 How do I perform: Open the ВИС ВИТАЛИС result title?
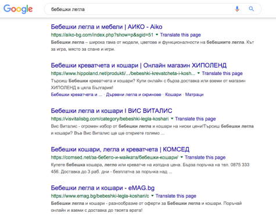pos(112,110)
